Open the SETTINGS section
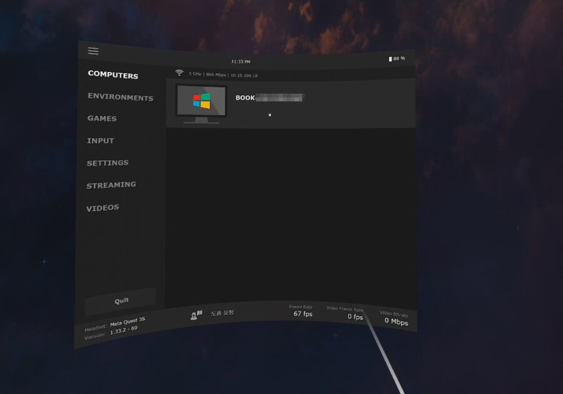This screenshot has height=394, width=563. coord(108,162)
